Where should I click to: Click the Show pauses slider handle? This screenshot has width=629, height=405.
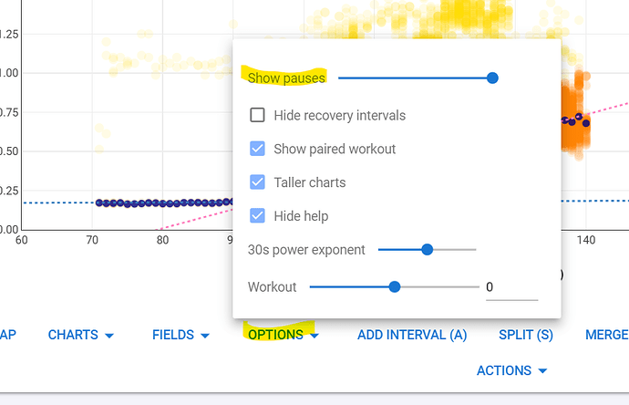(492, 78)
